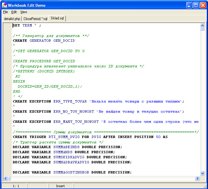Image resolution: width=208 pixels, height=189 pixels.
Task: Maximize the editor window
Action: (x=196, y=5)
